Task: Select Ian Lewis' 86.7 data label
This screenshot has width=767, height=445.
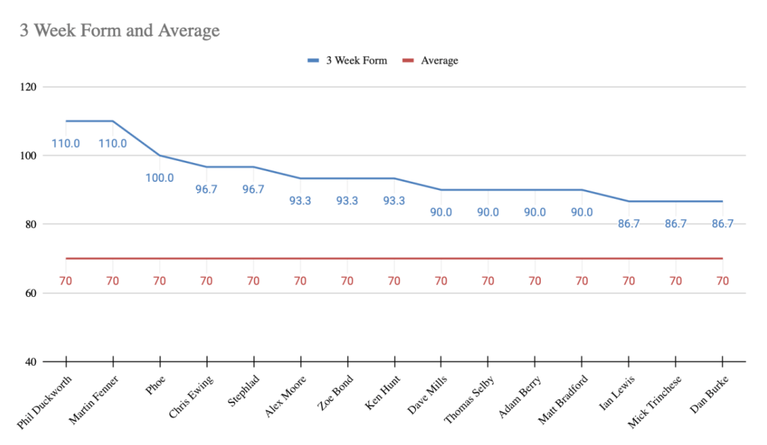Action: (x=628, y=224)
